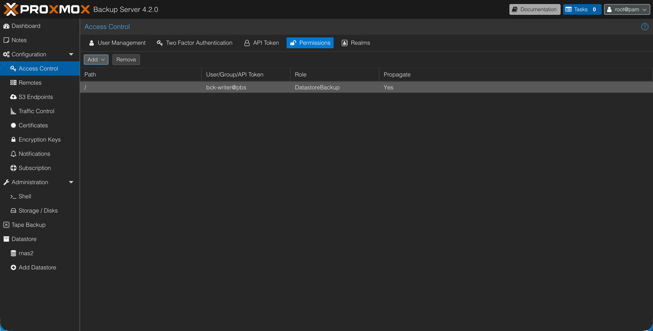Select the bck-writer@pbs cell
The width and height of the screenshot is (653, 331).
(246, 88)
